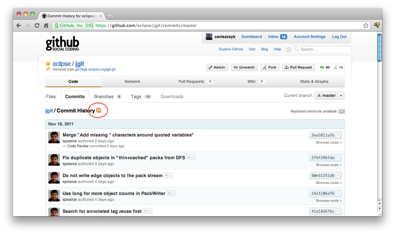Open the Help link

[277, 49]
